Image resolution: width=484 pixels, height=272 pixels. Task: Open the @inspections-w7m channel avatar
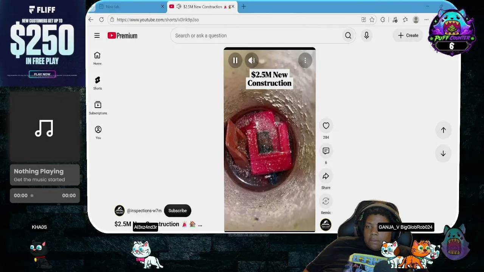coord(119,211)
